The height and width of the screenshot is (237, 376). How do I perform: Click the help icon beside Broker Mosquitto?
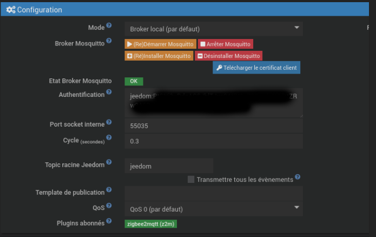click(109, 41)
